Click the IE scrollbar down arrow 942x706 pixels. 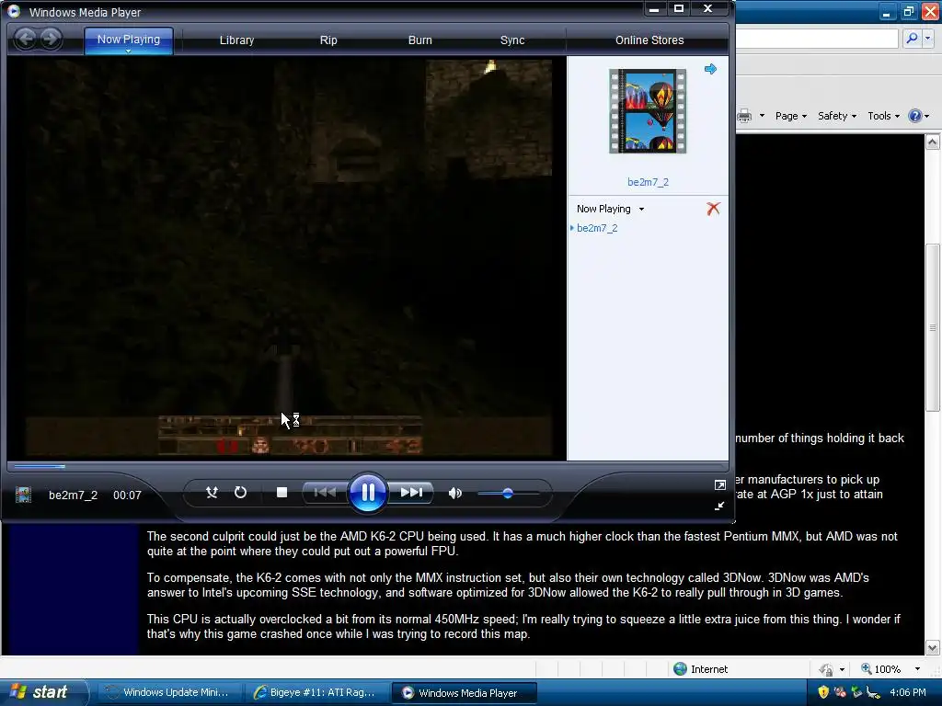click(933, 648)
